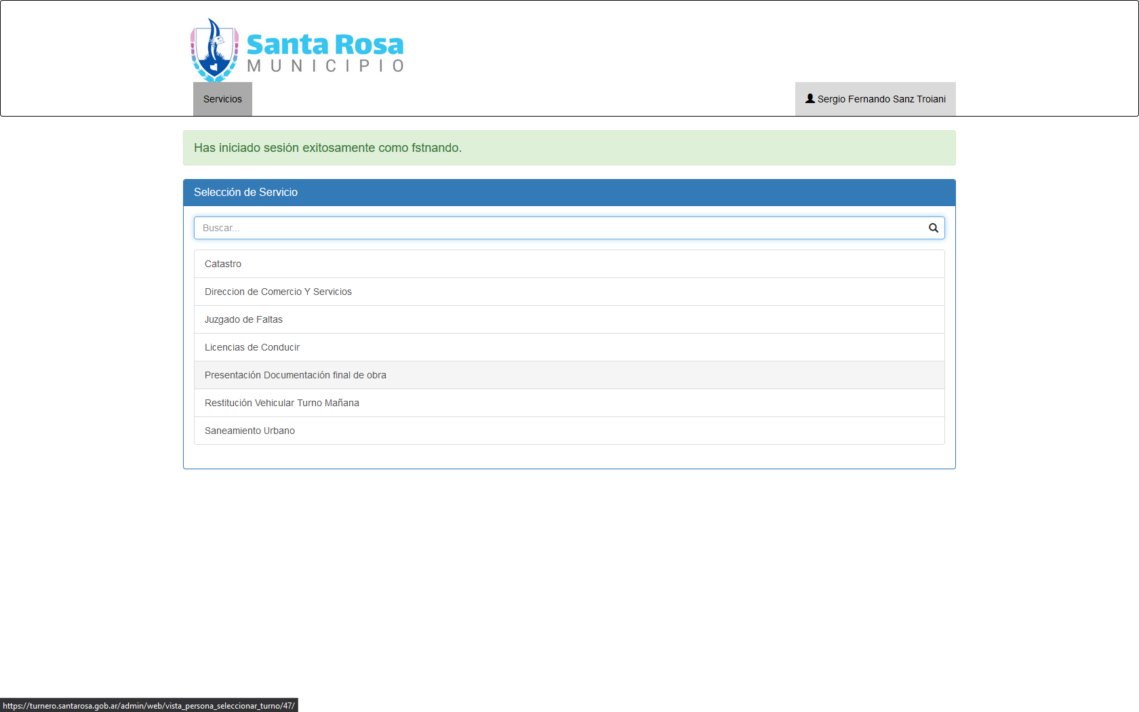The height and width of the screenshot is (712, 1139).
Task: Select the Catastro service
Action: point(223,264)
